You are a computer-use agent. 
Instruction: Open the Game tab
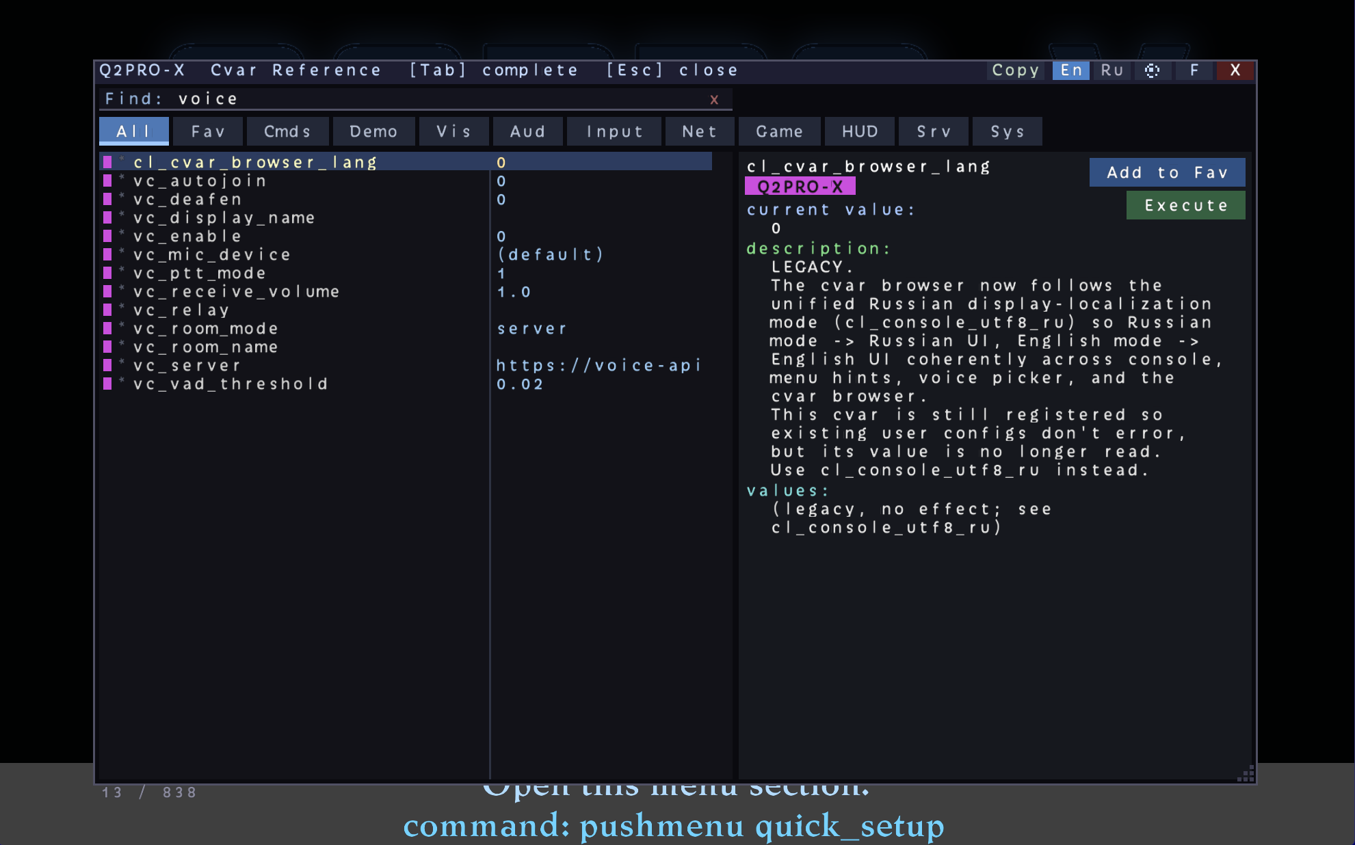tap(779, 131)
